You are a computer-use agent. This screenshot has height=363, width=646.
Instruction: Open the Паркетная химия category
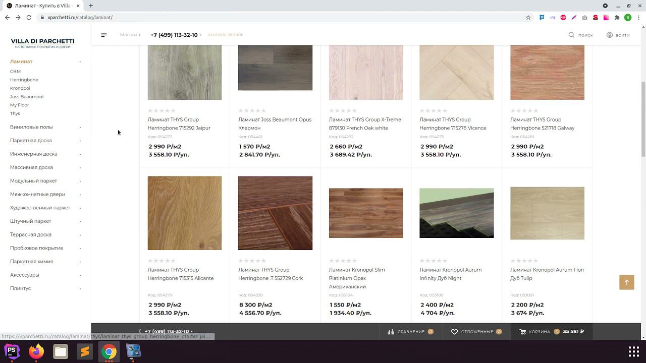pos(31,262)
